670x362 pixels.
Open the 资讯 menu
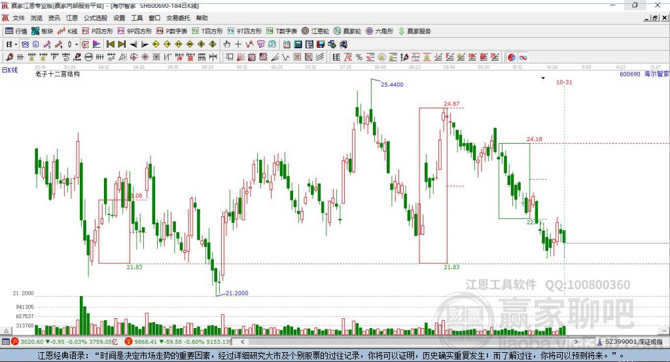(54, 18)
